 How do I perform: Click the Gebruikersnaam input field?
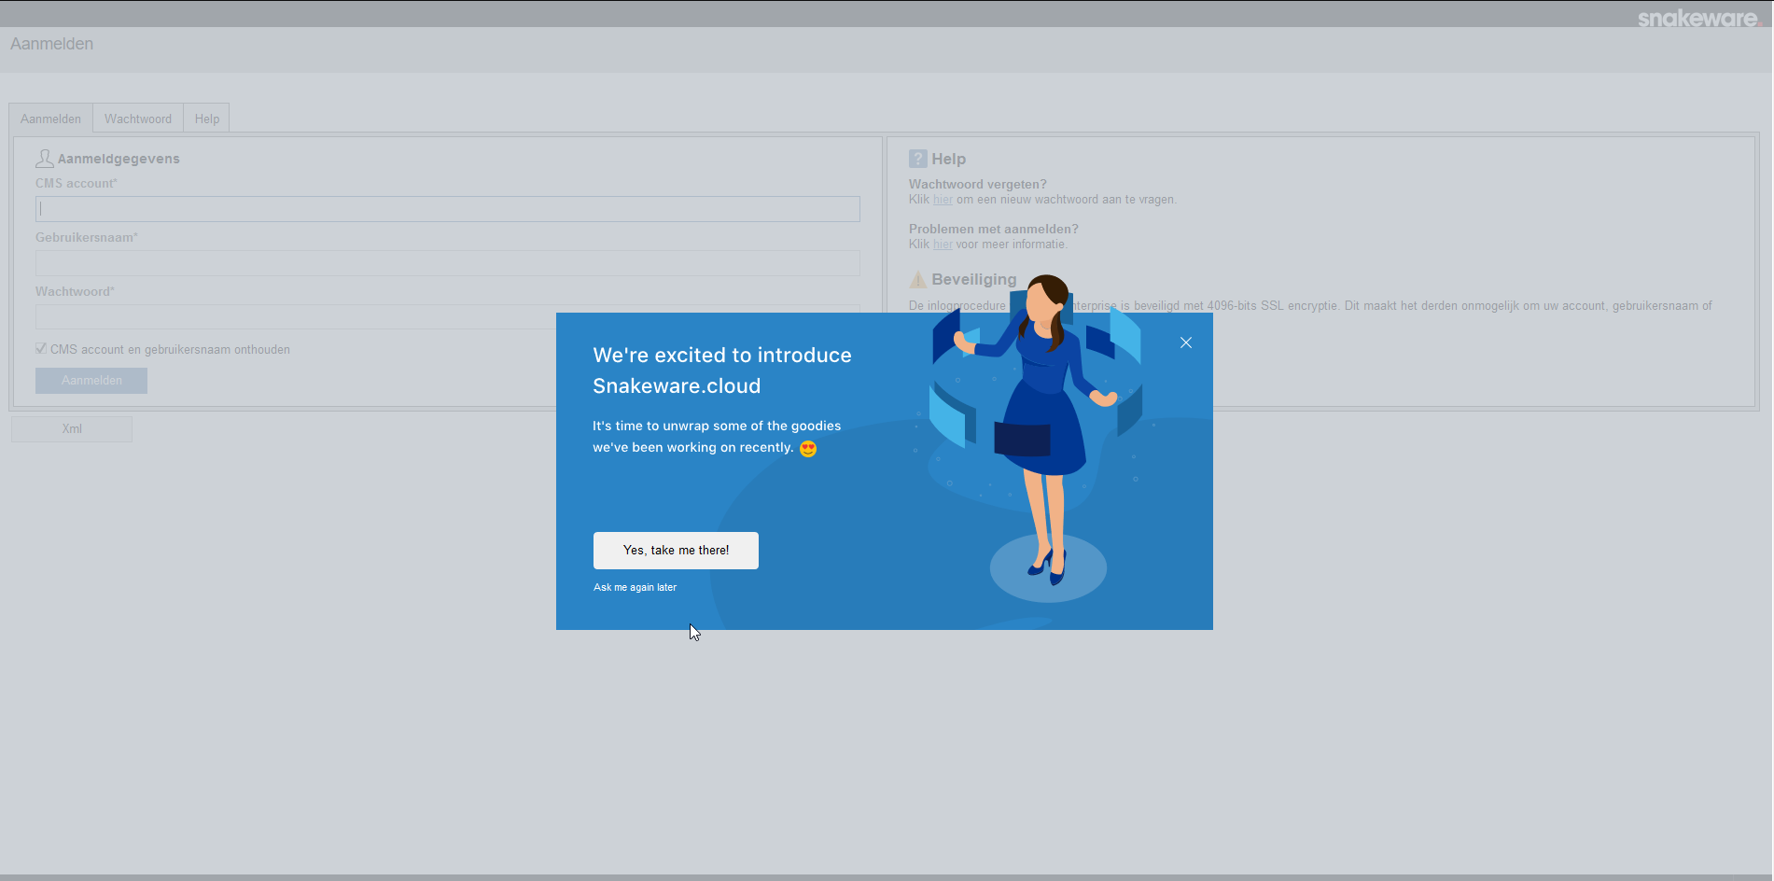point(448,263)
